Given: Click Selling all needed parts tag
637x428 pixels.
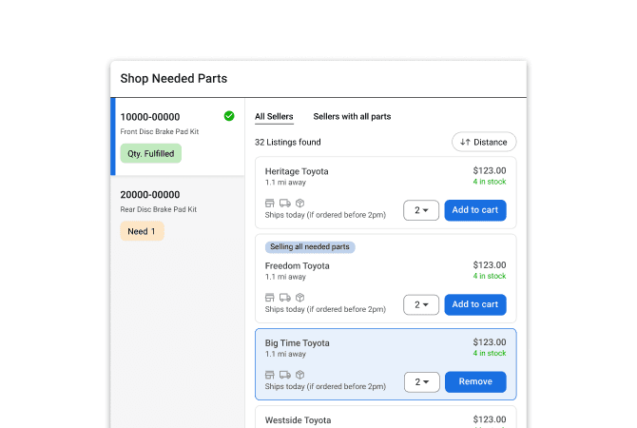Looking at the screenshot, I should (x=310, y=246).
